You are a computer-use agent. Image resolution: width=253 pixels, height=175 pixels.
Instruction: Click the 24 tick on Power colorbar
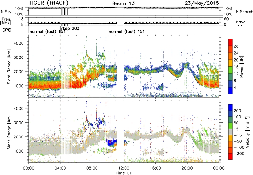click(236, 53)
